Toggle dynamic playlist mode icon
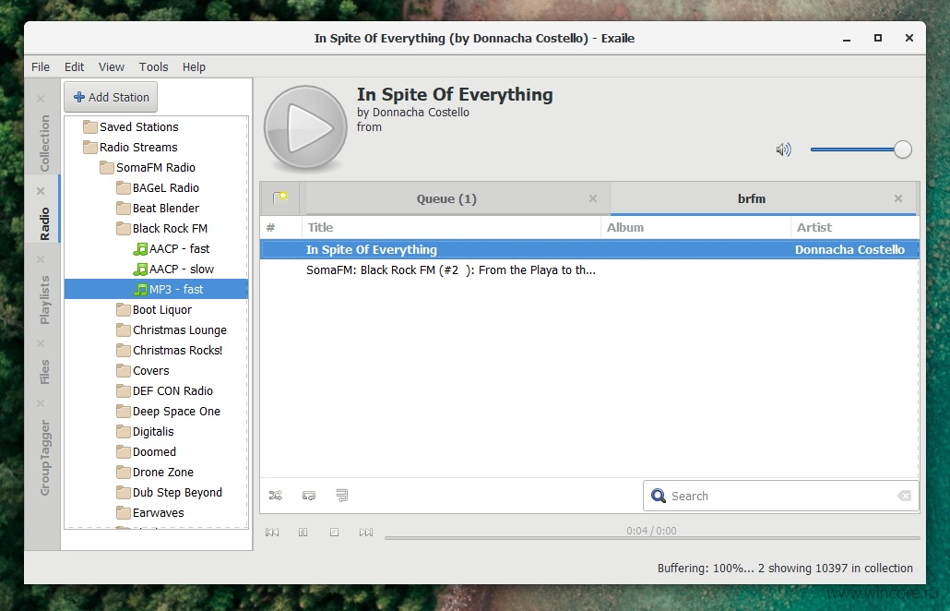Image resolution: width=950 pixels, height=611 pixels. coord(342,496)
